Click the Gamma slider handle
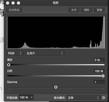 coord(56,87)
